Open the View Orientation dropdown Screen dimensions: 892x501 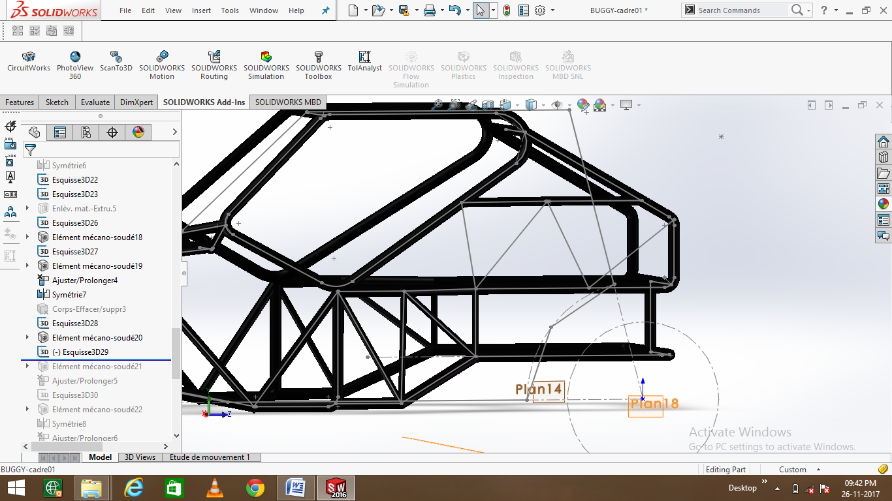point(518,104)
